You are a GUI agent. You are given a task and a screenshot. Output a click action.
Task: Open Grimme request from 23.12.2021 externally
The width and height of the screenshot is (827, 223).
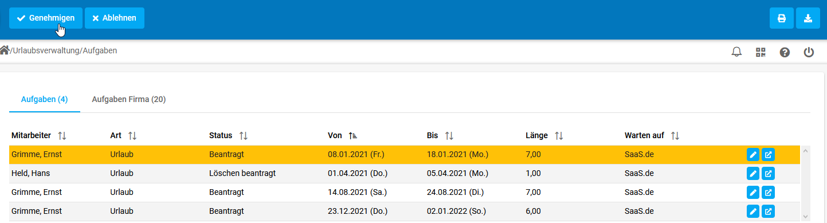768,211
